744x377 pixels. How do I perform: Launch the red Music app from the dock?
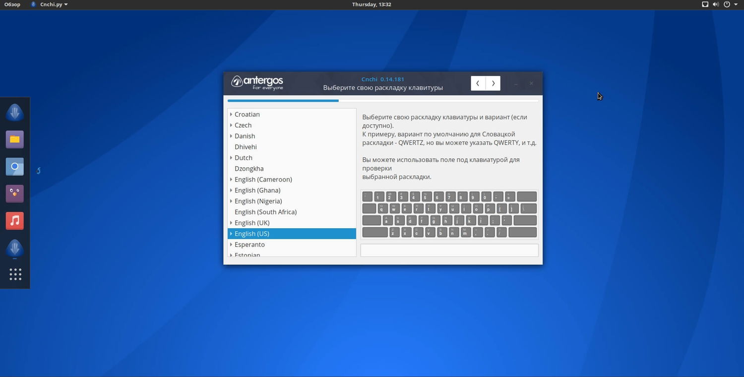point(15,220)
